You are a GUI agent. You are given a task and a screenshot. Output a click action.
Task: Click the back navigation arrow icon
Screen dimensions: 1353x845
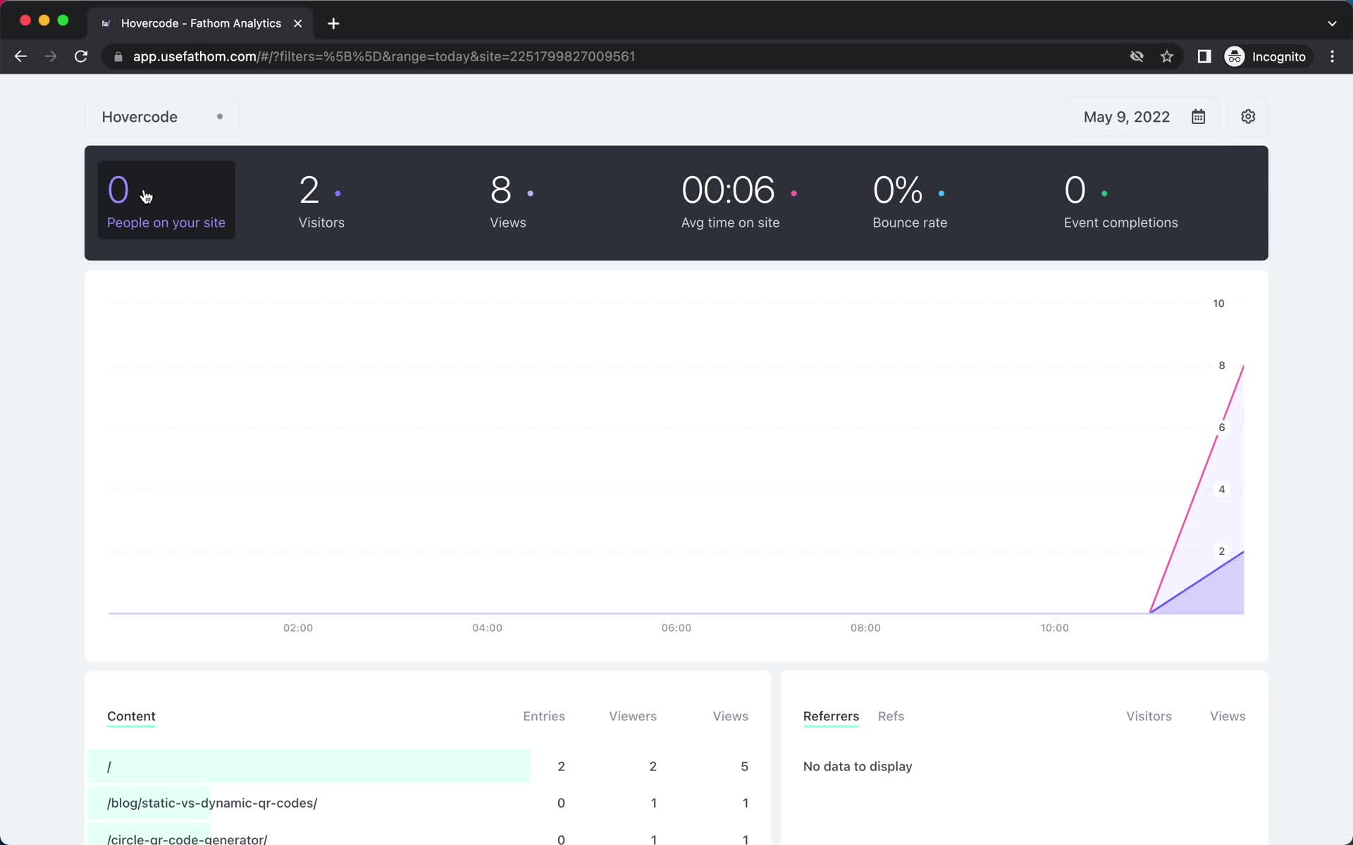pyautogui.click(x=21, y=56)
